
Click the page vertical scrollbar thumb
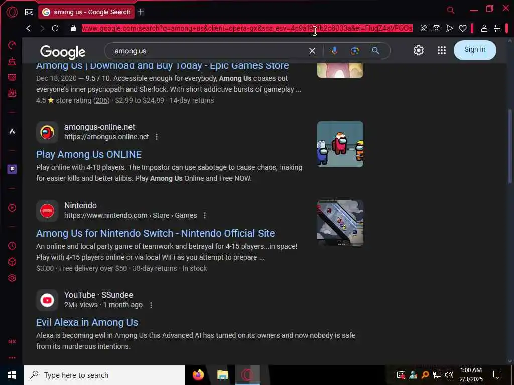[x=510, y=146]
